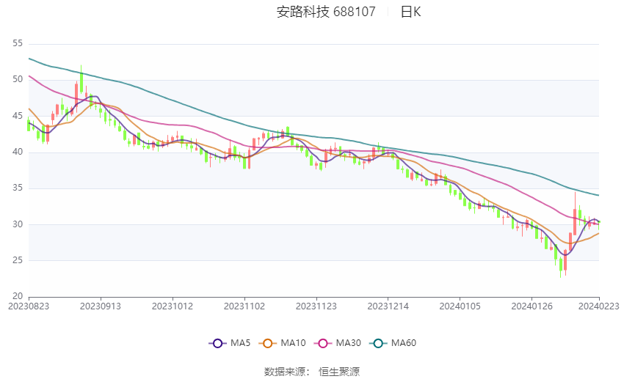Select the 20240223 x-axis date label
Screen dimensions: 624x379
599,306
